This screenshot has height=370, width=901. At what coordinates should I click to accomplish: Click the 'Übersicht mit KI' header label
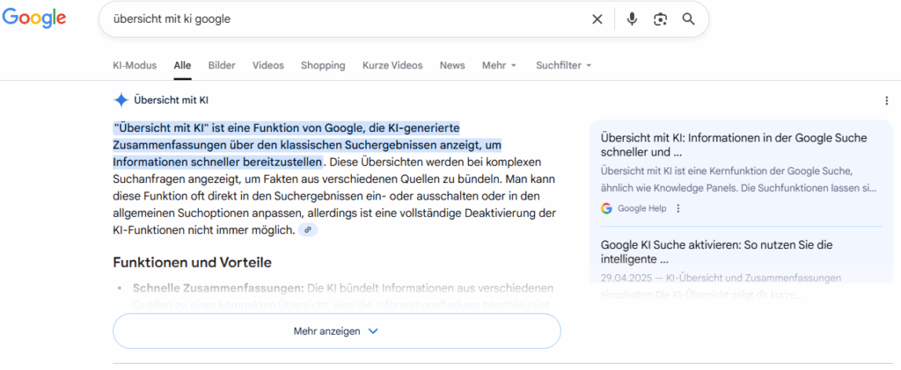coord(171,100)
